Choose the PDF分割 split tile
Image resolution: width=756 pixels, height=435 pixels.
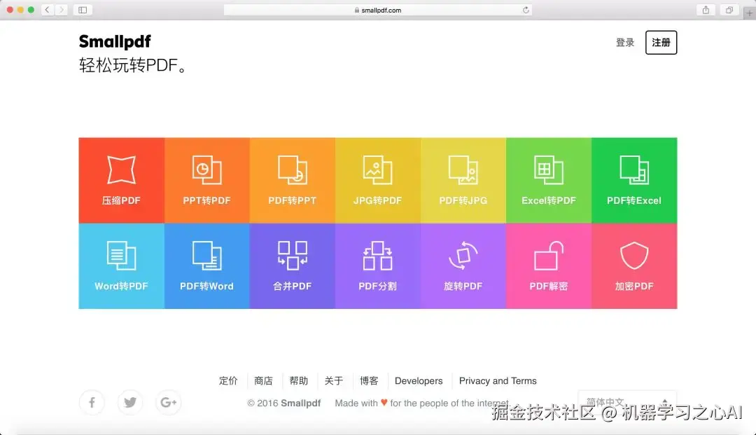[x=378, y=265]
